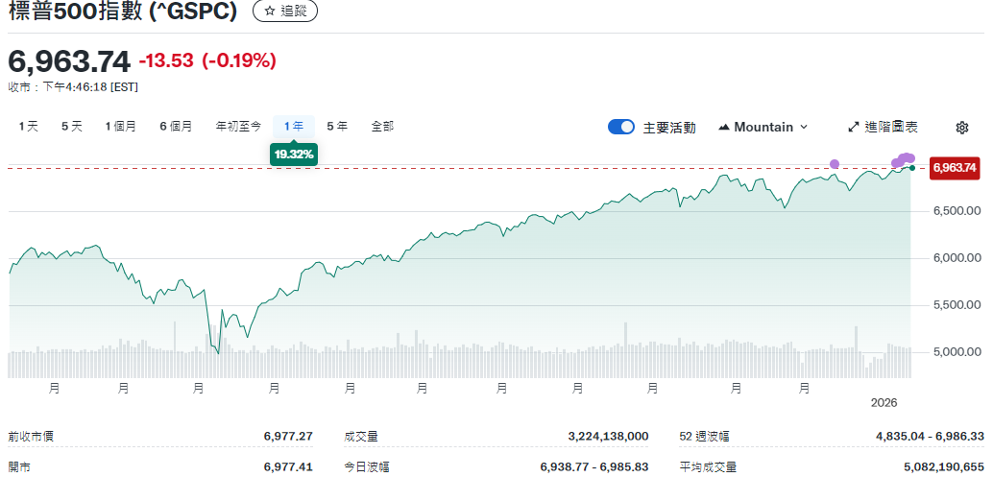Select the 1個月 range tab
993x477 pixels.
pos(120,127)
